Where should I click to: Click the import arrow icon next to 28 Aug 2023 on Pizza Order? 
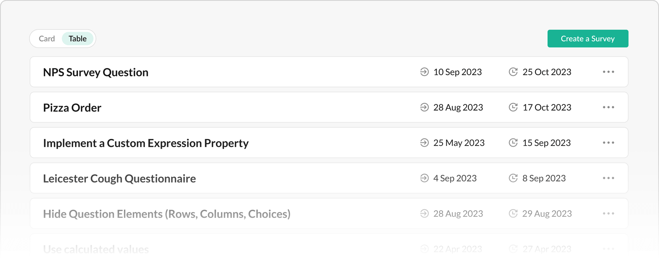pos(424,107)
